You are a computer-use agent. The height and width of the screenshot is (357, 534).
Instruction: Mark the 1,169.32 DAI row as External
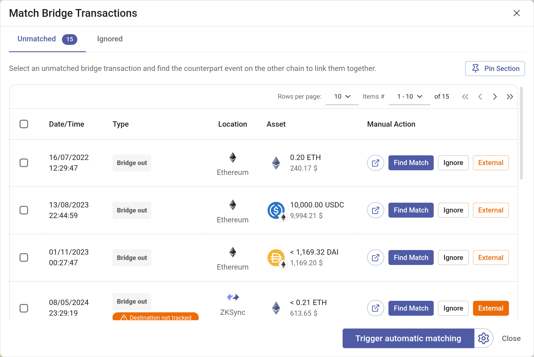pos(491,258)
